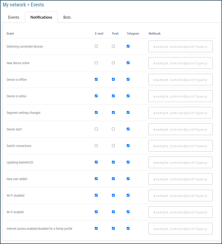222x244 pixels.
Task: Disable E-mail for New user added
Action: (96, 179)
